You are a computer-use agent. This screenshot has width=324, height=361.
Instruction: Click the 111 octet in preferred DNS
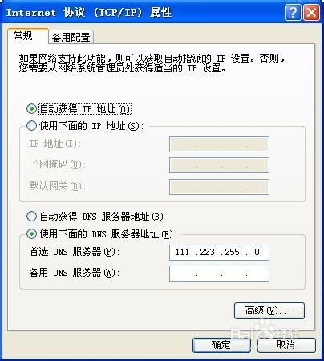(182, 252)
